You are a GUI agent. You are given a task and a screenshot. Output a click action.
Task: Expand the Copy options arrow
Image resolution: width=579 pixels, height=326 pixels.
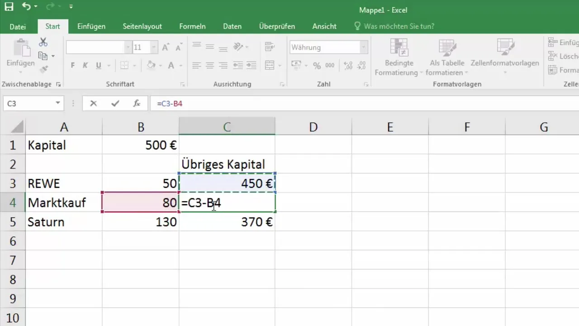coord(53,56)
